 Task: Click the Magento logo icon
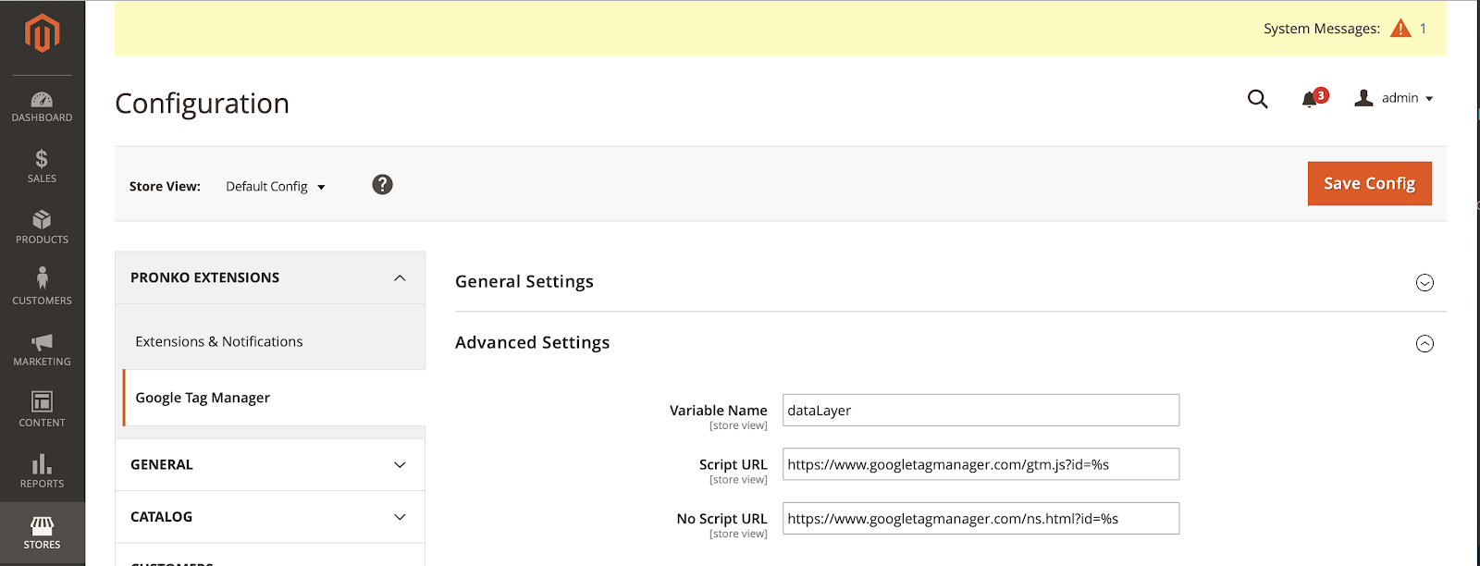[42, 34]
